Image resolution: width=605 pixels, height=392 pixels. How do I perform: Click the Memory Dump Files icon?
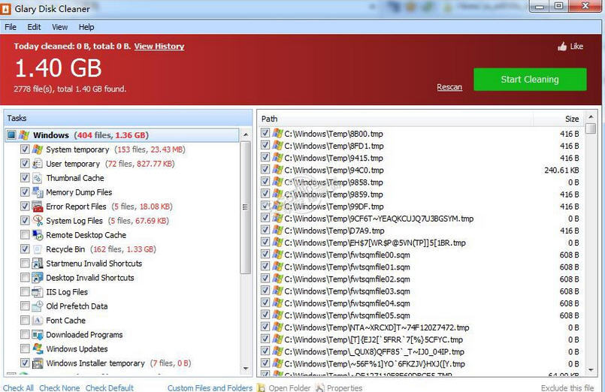(x=38, y=192)
